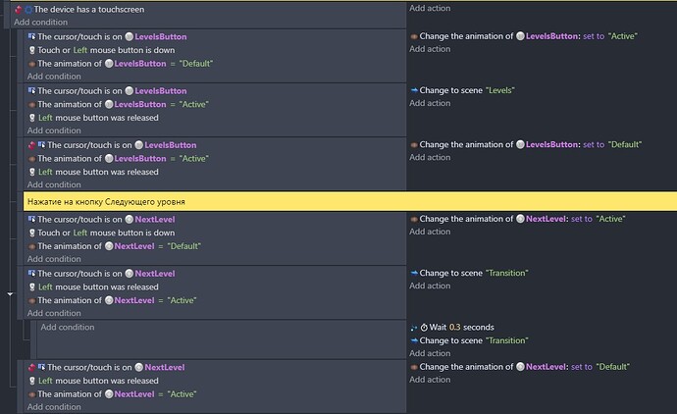
Task: Add condition under NextLevel = "Default" condition
Action: coord(54,259)
